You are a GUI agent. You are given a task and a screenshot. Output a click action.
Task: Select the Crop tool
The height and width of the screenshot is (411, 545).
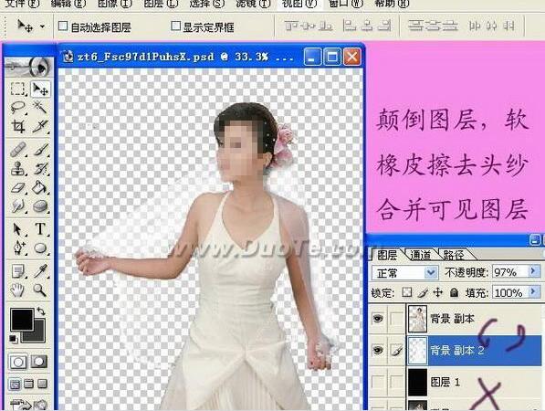17,126
